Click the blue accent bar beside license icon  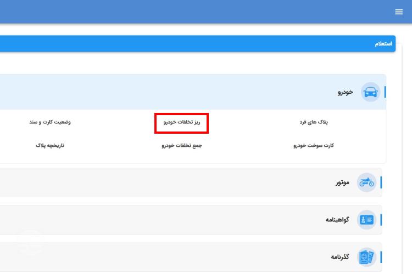coord(381,220)
